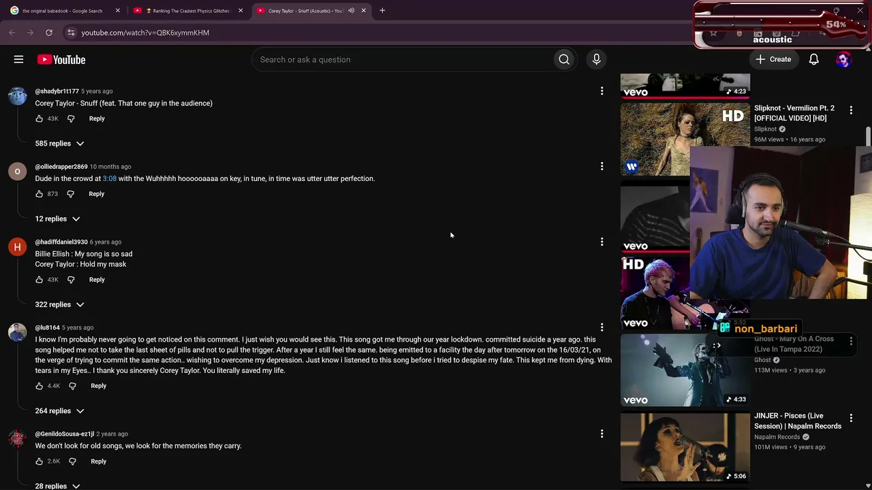This screenshot has width=872, height=490.
Task: Like @hadiffdaniel3930's Billie Eilish comment
Action: [40, 280]
